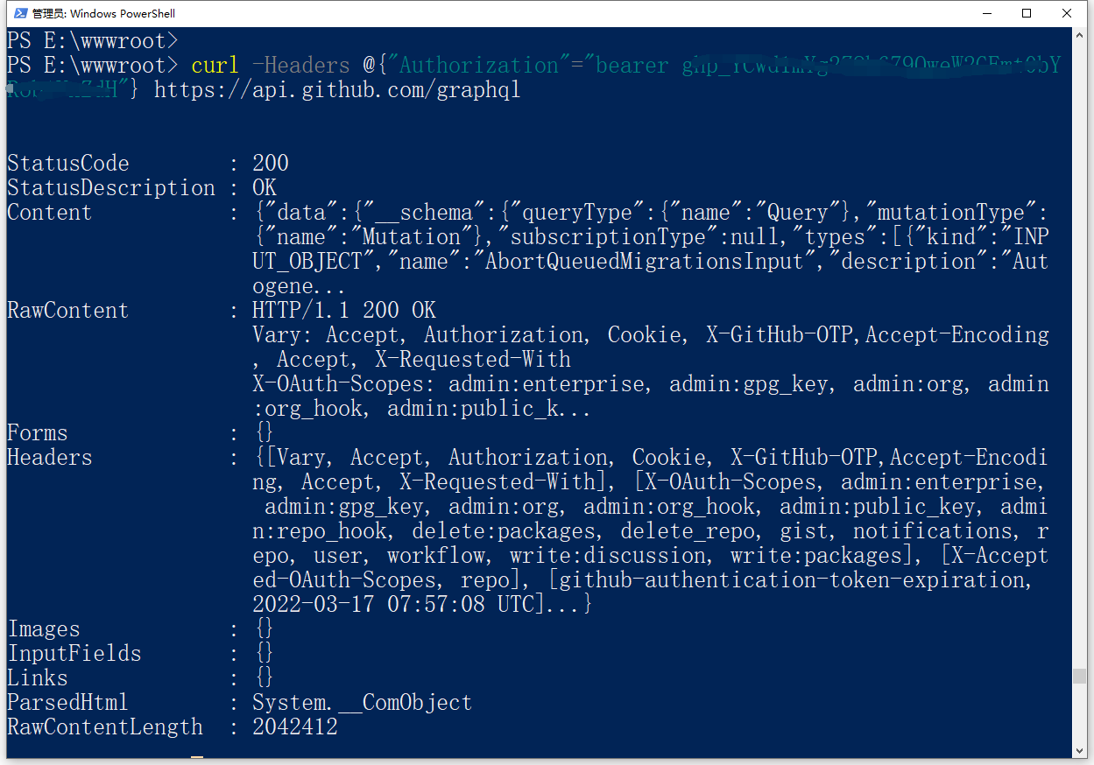Click the yellow curl command text
Screen dimensions: 1094x765
point(215,65)
